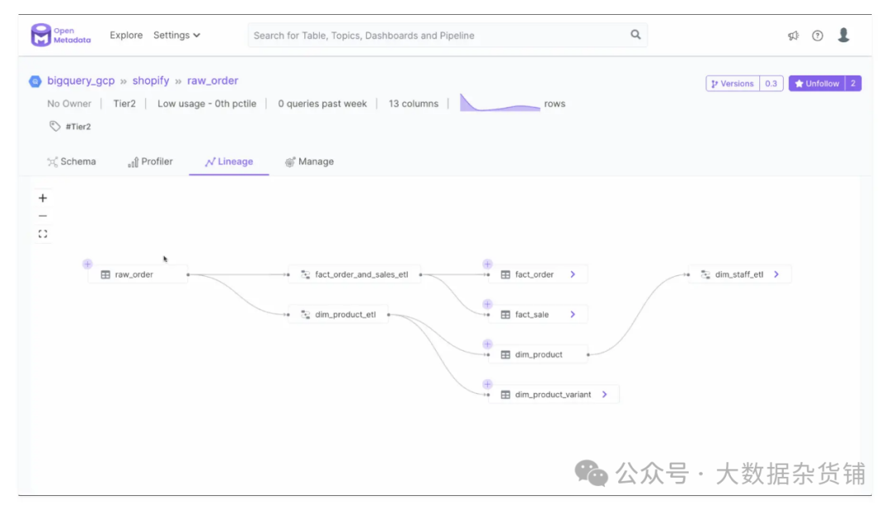
Task: Click the search magnifier icon
Action: 636,35
